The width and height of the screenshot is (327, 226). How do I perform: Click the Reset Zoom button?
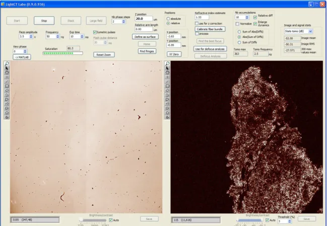pos(104,54)
